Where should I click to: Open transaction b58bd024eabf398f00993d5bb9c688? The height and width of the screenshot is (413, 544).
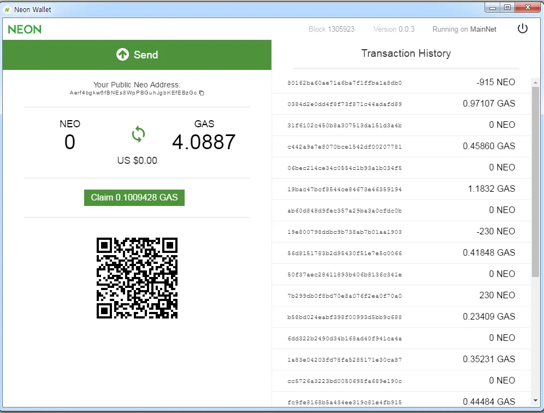tap(345, 317)
